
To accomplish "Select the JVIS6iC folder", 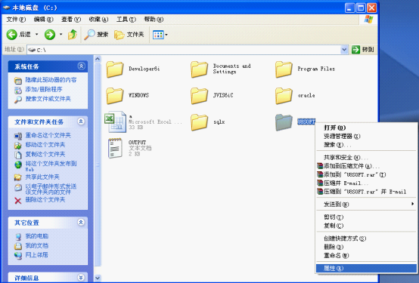I will click(212, 96).
